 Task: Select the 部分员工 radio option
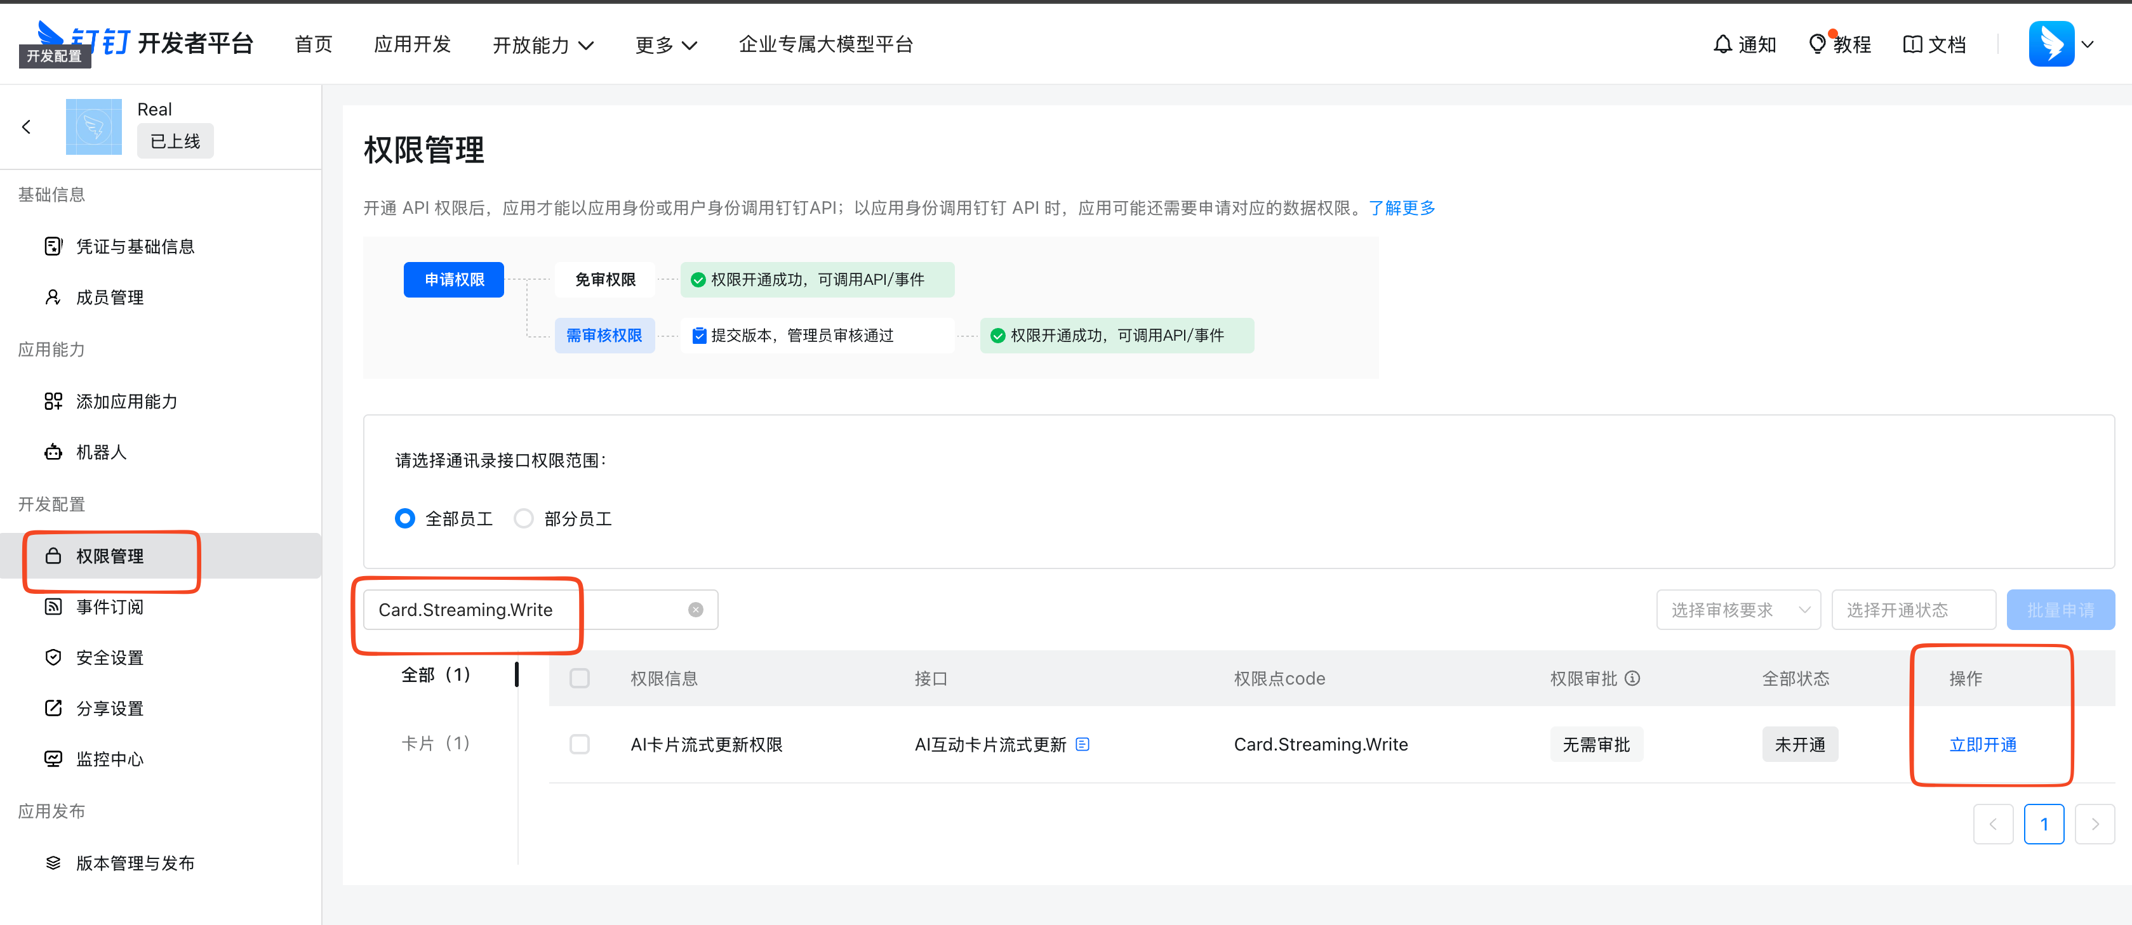(x=523, y=518)
